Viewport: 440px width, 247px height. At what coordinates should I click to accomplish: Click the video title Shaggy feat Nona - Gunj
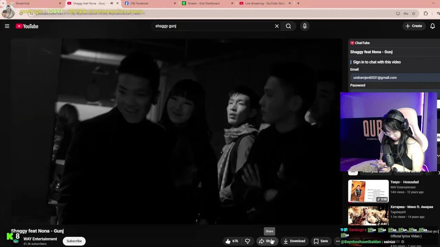coord(37,231)
